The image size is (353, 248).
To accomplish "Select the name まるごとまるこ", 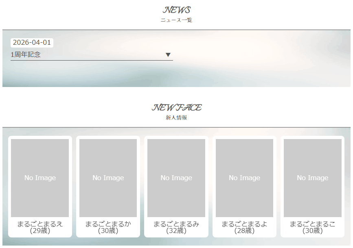I will point(313,224).
